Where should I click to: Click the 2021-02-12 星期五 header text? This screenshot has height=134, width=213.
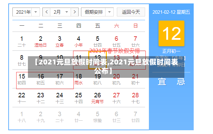click(171, 12)
